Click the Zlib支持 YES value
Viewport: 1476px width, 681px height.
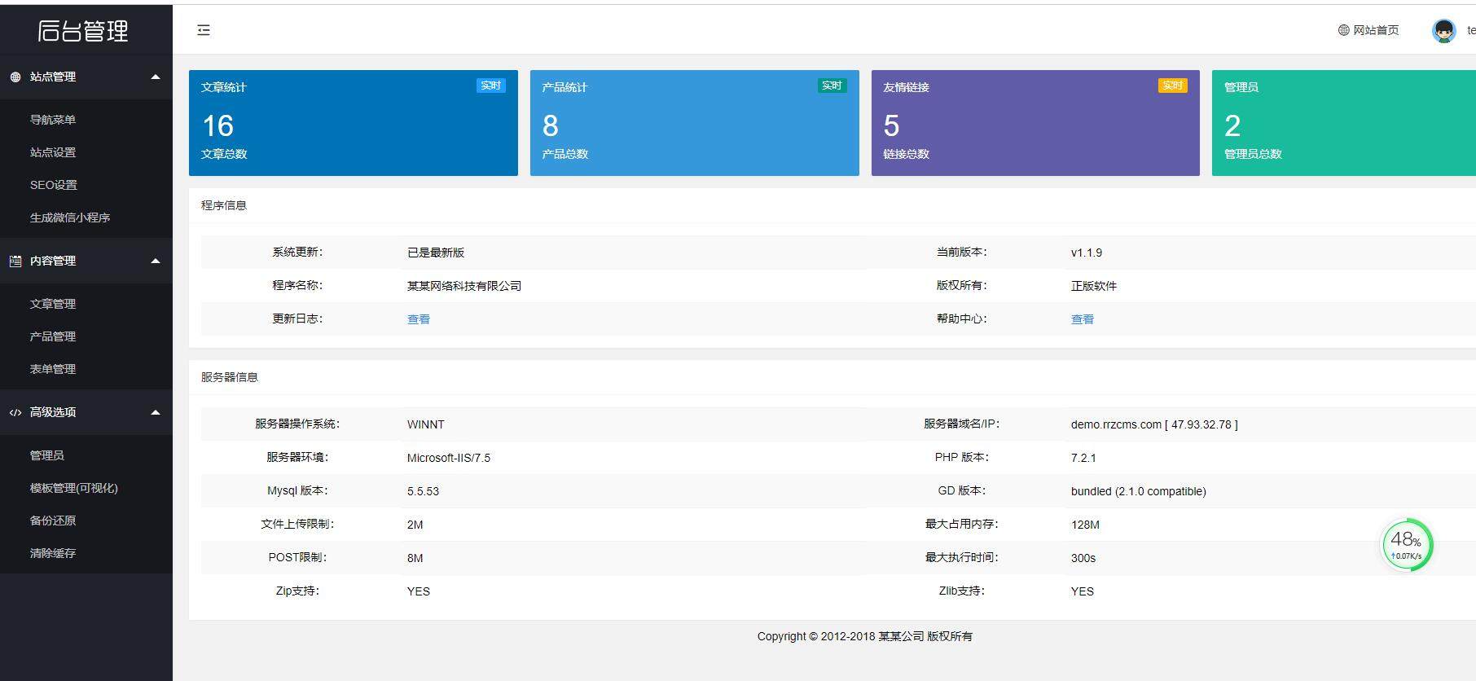point(1083,591)
